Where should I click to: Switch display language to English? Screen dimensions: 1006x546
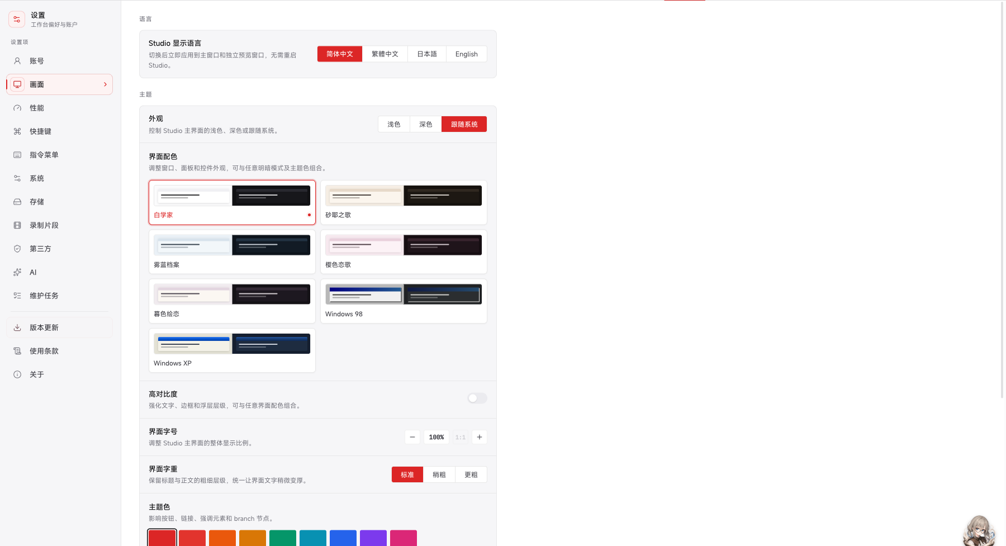pos(467,54)
